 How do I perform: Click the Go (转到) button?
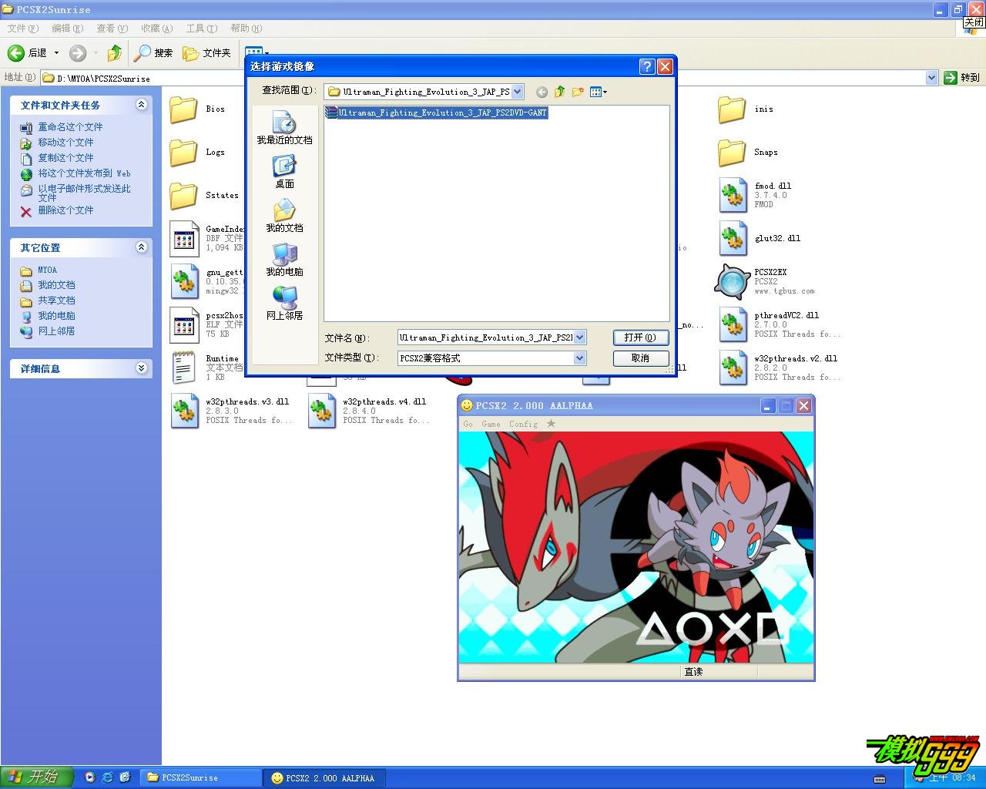click(962, 78)
